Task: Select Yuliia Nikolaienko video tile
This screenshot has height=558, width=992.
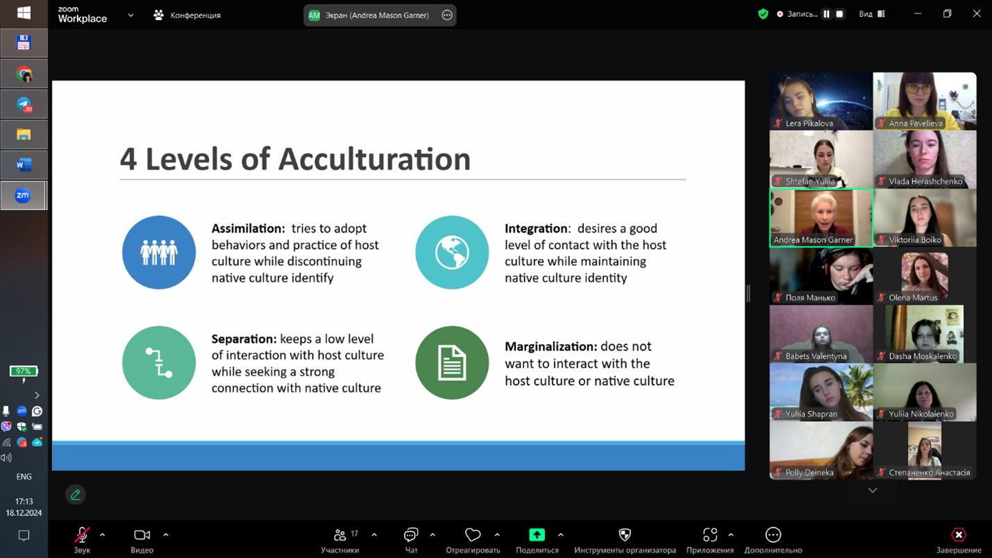Action: tap(925, 392)
